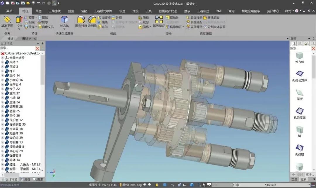Open the 设计环境 panel options arrow
This screenshot has width=316, height=188.
click(38, 43)
